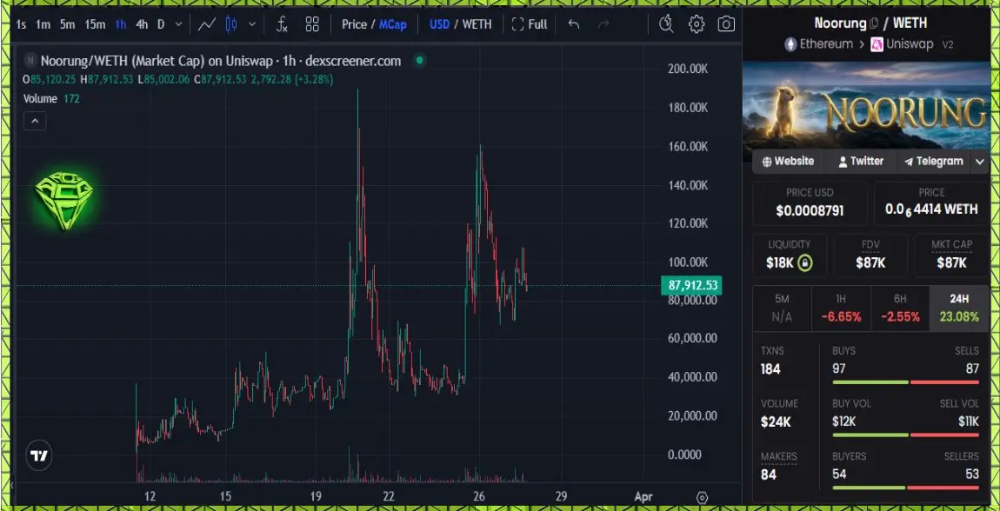Click the MAKERS 84 value

click(769, 474)
